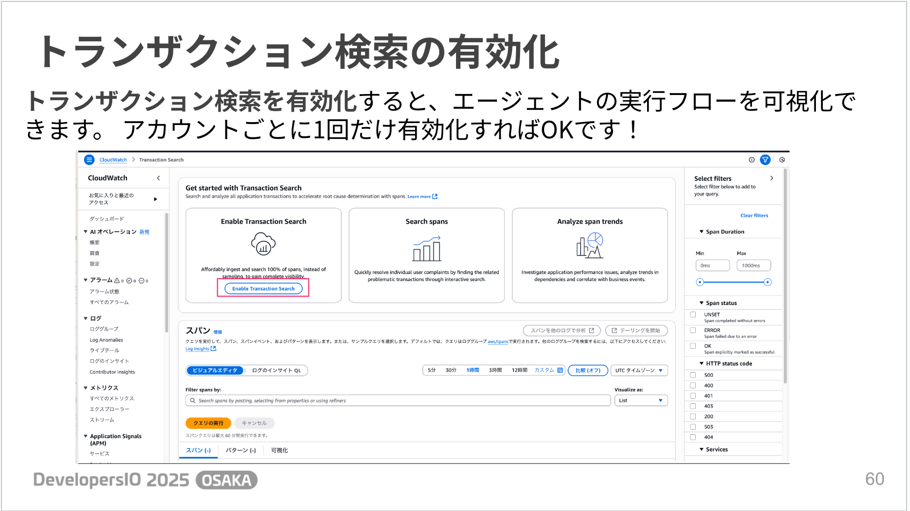910x511 pixels.
Task: Open ロググループ in the sidebar
Action: click(104, 329)
